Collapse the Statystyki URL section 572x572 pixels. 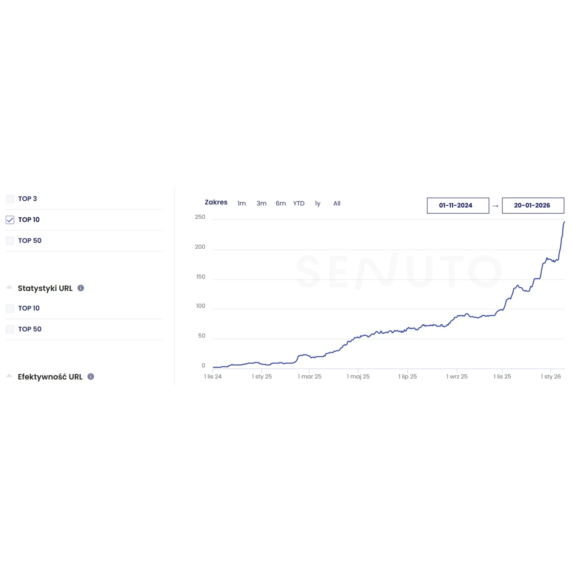(9, 287)
